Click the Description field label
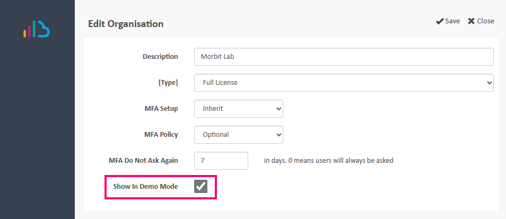The image size is (506, 219). coord(160,56)
